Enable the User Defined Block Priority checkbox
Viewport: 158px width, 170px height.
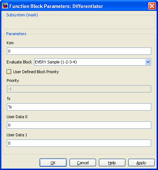click(9, 72)
